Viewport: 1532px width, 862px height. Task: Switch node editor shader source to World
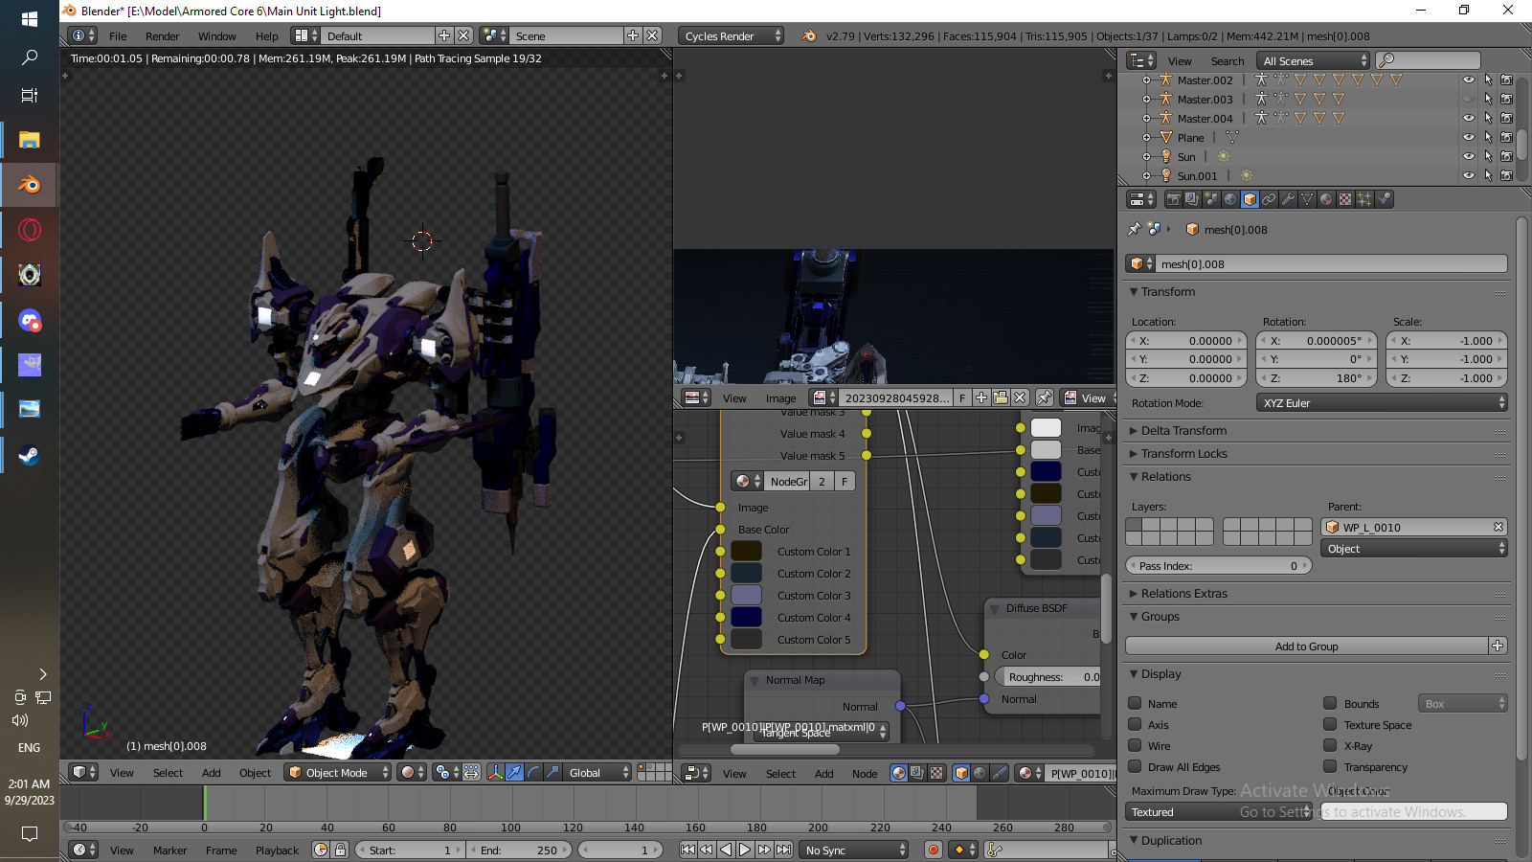click(980, 773)
